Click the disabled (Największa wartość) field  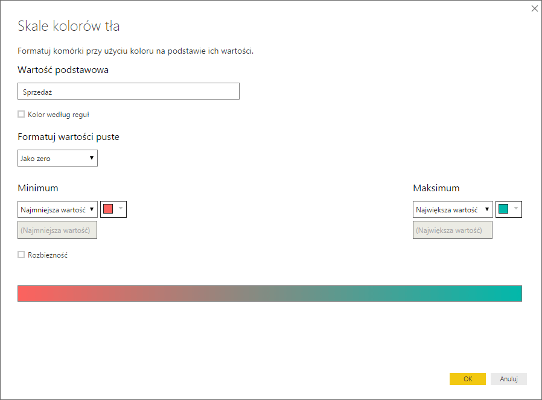(x=453, y=230)
